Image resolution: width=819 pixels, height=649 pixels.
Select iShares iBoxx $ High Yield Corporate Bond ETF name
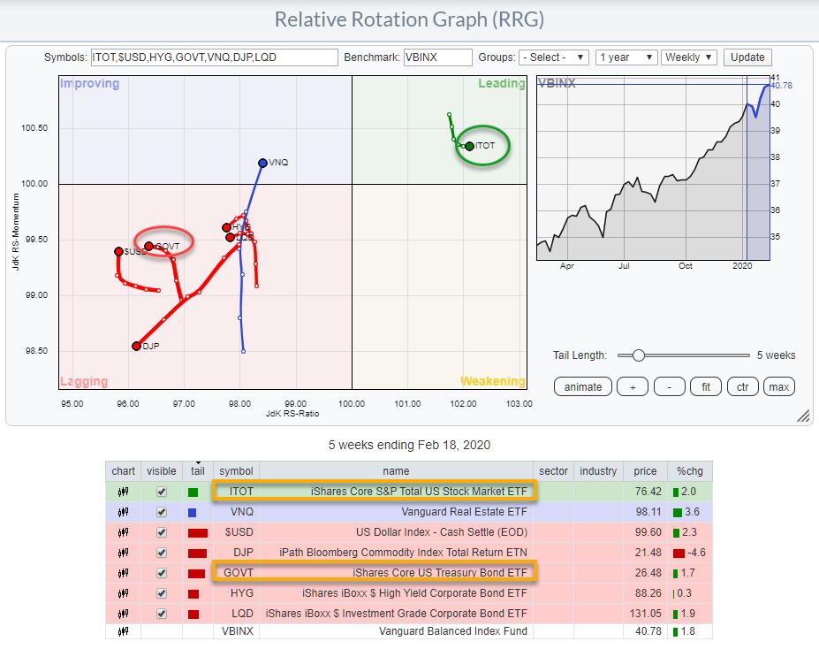(414, 593)
